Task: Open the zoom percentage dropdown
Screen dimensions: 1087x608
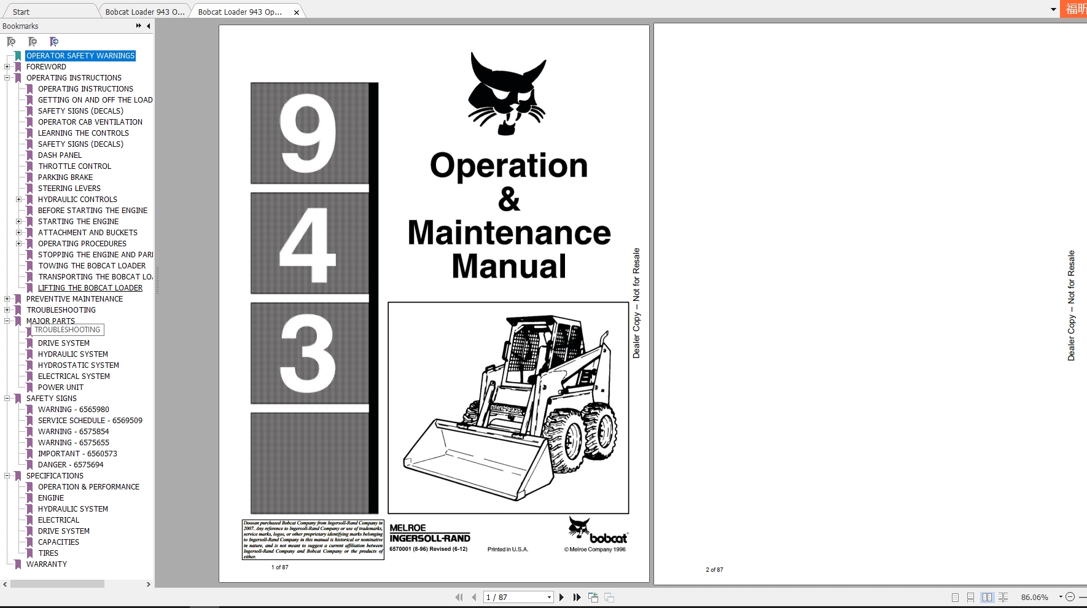Action: (x=1061, y=597)
